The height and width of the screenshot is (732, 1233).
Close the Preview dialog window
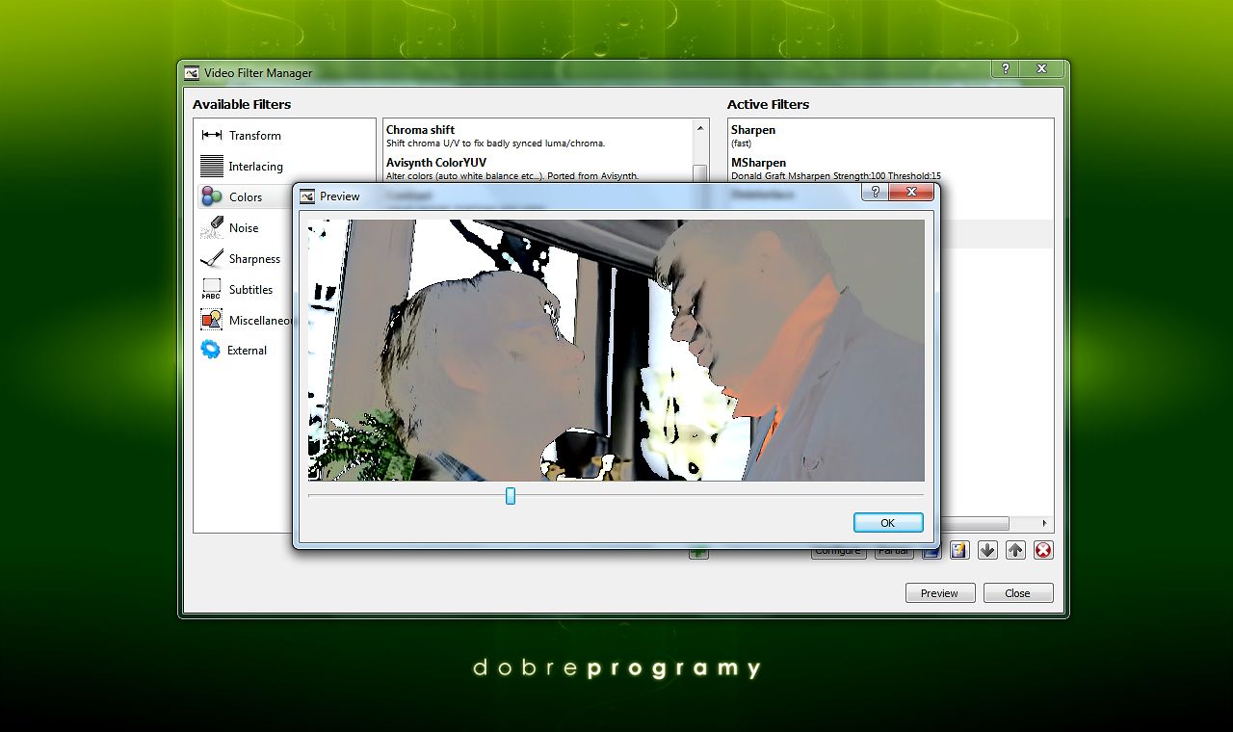911,193
